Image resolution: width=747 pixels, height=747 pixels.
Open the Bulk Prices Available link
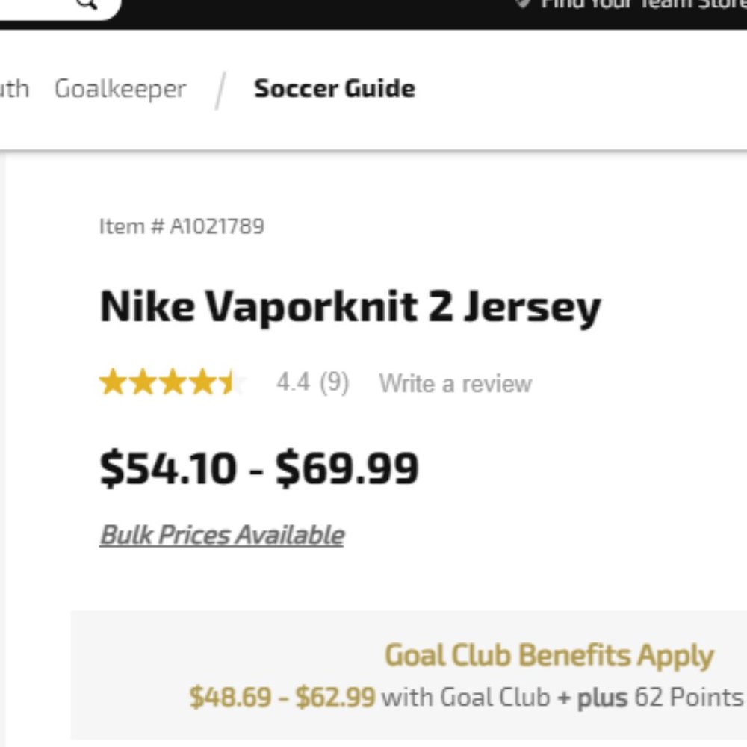[x=222, y=533]
